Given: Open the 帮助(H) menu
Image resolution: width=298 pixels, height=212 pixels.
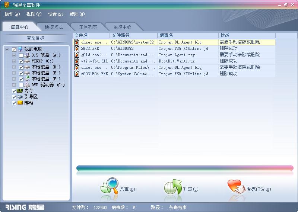Looking at the screenshot, I should pyautogui.click(x=77, y=14).
